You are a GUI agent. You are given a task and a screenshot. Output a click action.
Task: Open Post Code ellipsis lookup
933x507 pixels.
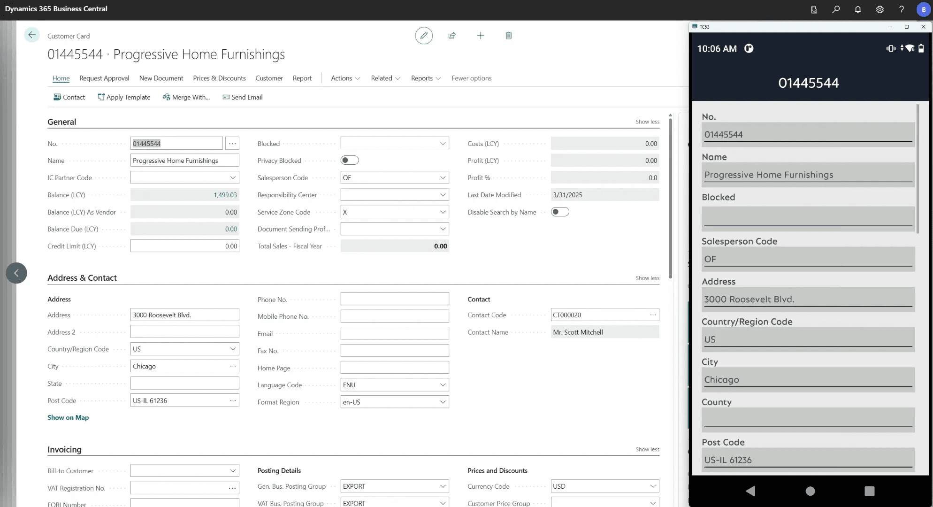[x=233, y=400]
